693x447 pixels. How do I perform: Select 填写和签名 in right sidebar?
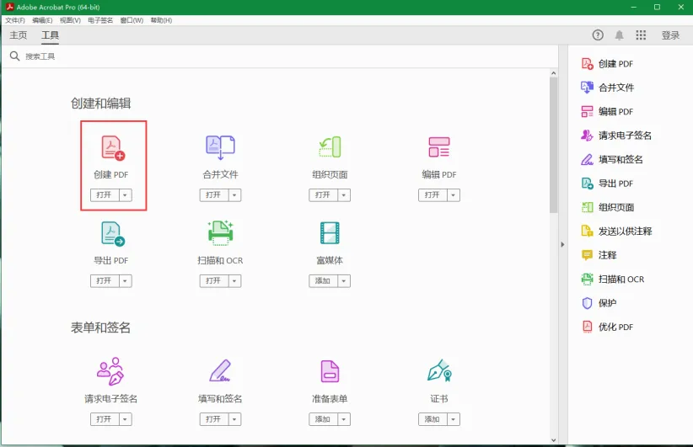612,159
